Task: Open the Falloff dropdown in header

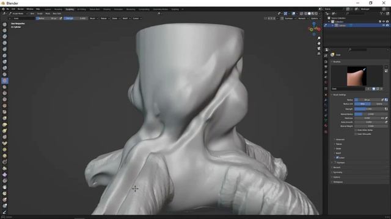Action: [x=126, y=18]
